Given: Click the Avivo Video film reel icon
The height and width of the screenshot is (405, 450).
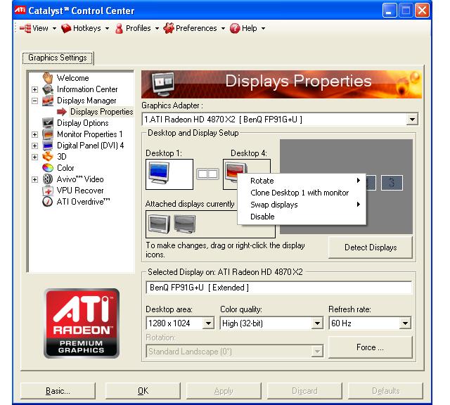Looking at the screenshot, I should point(48,179).
